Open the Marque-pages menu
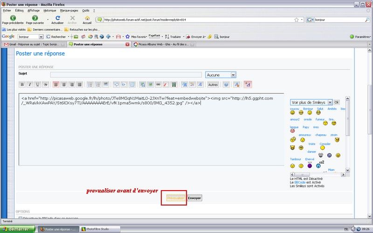Screen dimensions: 373x233 [x=69, y=10]
